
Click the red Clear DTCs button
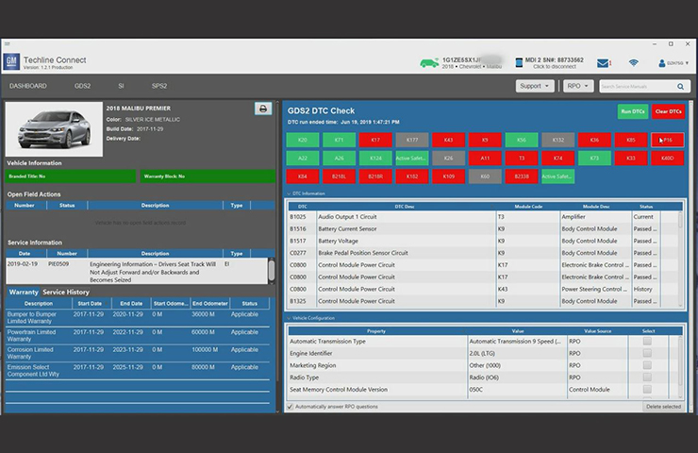pos(668,111)
